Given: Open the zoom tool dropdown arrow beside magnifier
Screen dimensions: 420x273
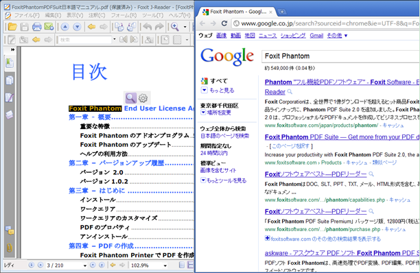Looking at the screenshot, I should [185, 27].
